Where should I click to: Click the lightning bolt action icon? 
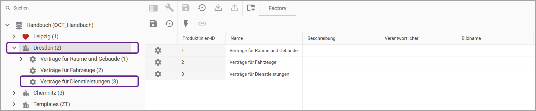[x=186, y=24]
